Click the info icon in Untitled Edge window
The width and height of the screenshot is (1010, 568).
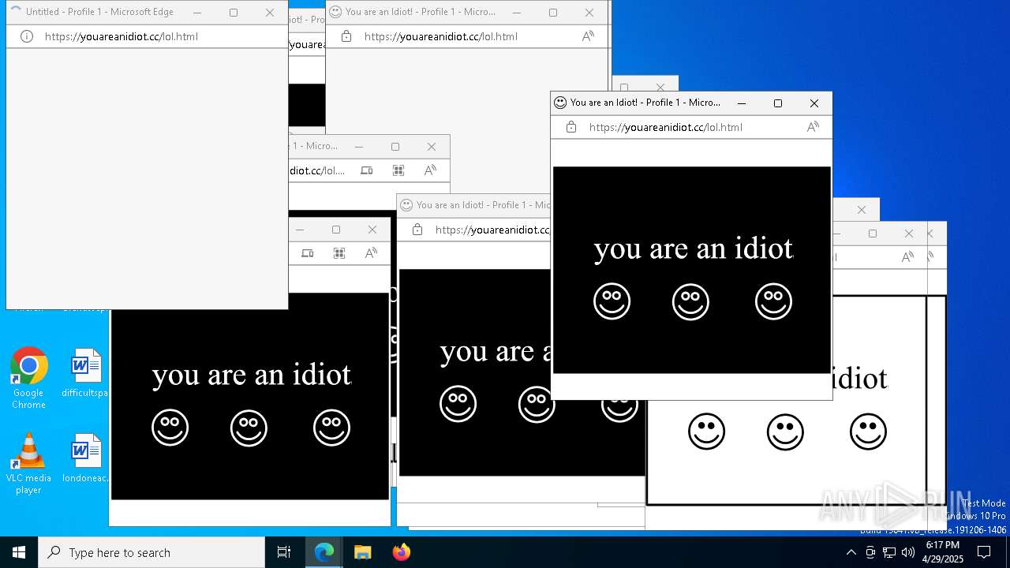coord(26,36)
